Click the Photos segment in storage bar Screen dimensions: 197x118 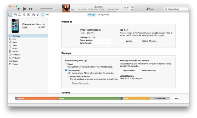click(38, 98)
